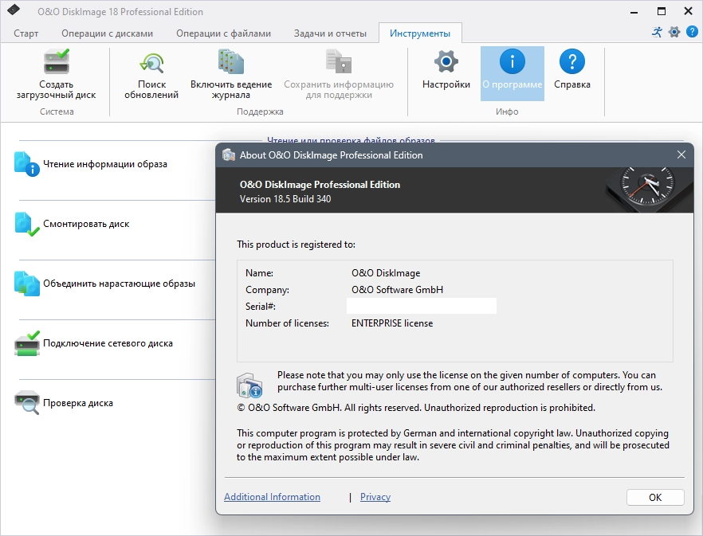Open the Операции с файлами tab
703x536 pixels.
[223, 33]
